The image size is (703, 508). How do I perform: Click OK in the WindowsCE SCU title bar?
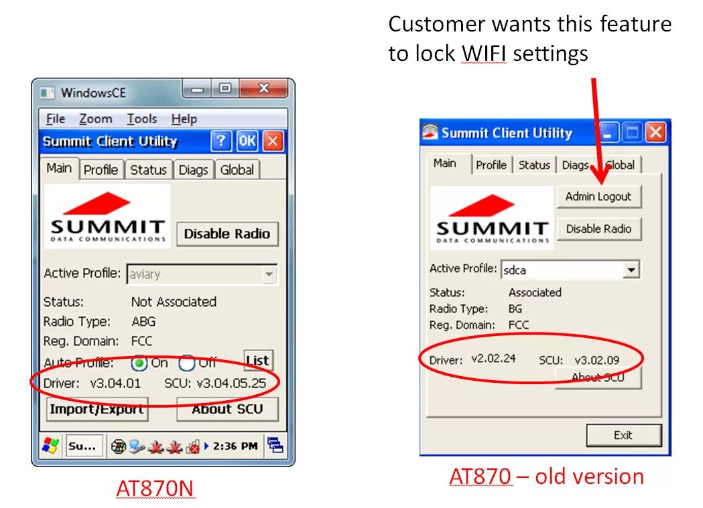247,141
